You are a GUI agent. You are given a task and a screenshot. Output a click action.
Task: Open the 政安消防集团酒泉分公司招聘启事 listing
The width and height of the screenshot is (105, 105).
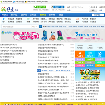point(12,54)
